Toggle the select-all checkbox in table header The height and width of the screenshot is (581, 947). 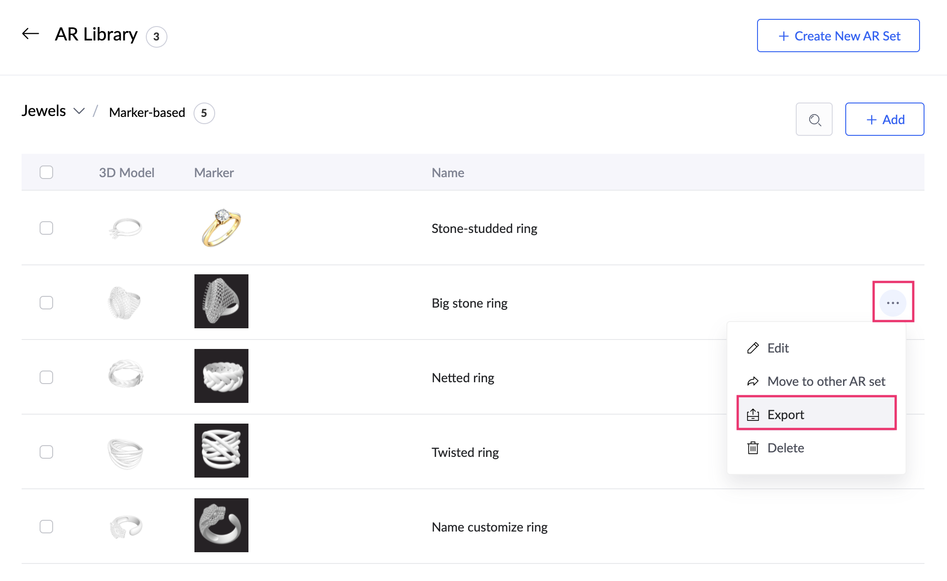(x=46, y=172)
